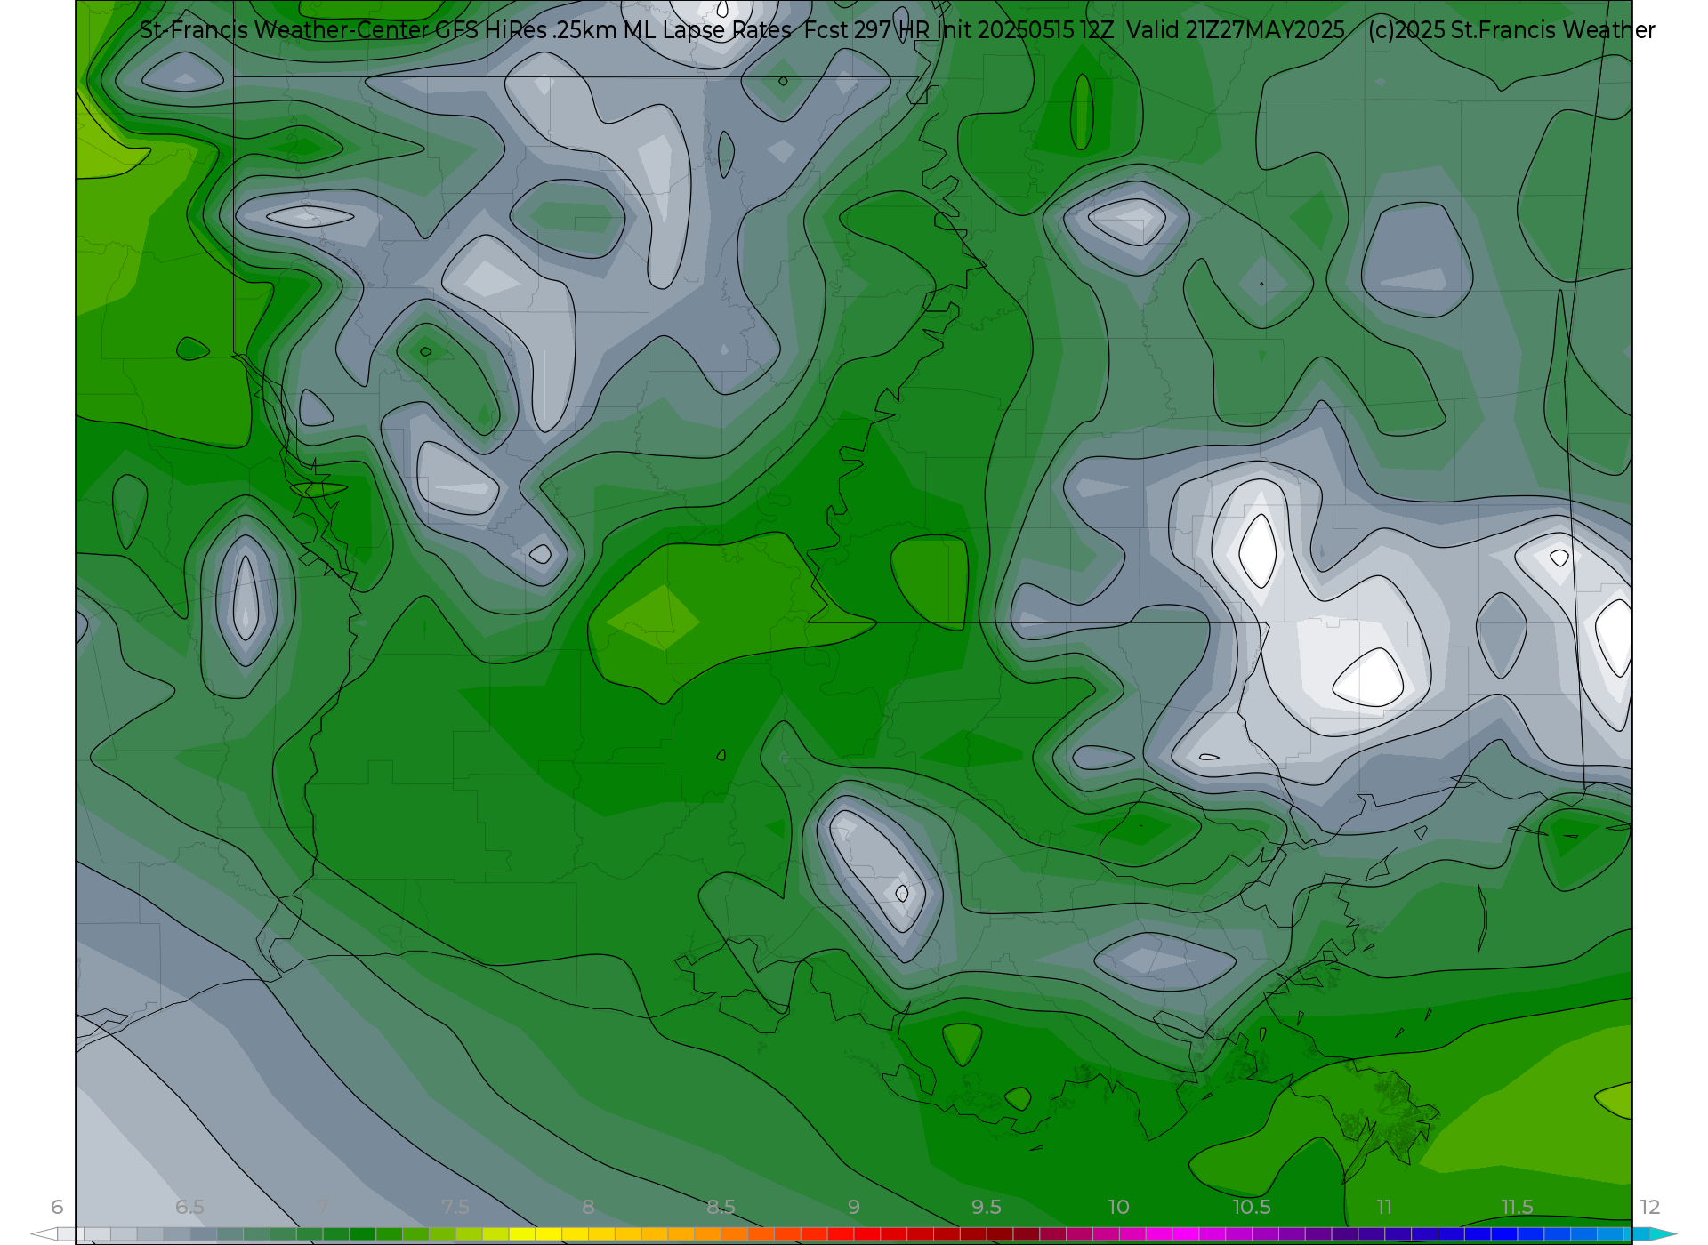Screen dimensions: 1708x1245
Task: Click the '6' label on the color scale
Action: [x=57, y=1207]
